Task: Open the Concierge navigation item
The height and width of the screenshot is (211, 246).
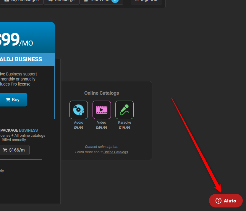Action: click(x=61, y=1)
